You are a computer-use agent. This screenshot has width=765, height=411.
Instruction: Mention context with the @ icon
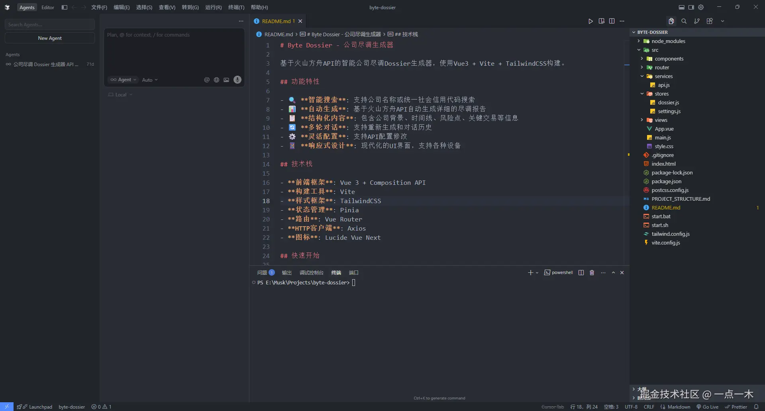[207, 80]
